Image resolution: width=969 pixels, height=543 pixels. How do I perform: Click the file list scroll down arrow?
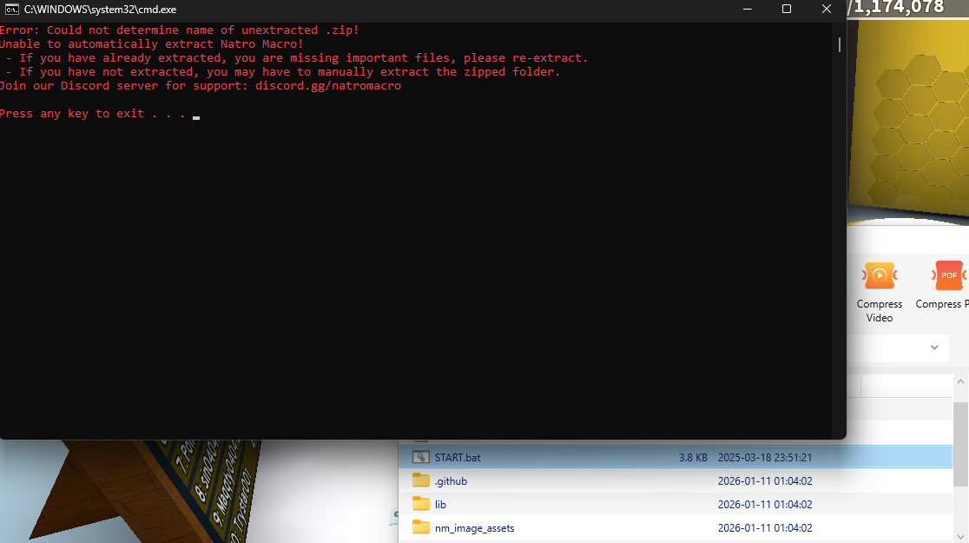click(960, 537)
